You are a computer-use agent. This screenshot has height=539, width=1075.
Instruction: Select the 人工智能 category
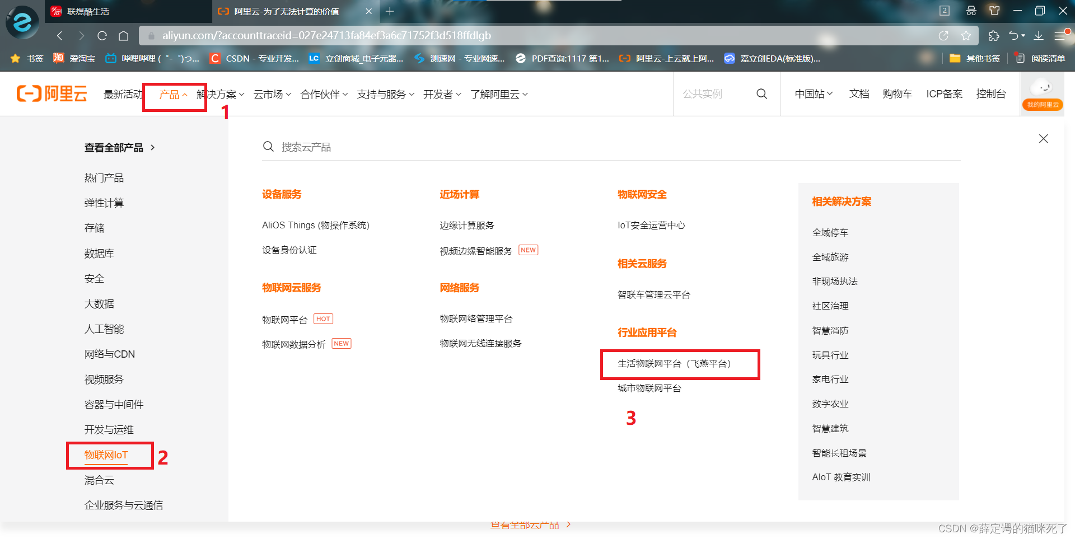[104, 329]
